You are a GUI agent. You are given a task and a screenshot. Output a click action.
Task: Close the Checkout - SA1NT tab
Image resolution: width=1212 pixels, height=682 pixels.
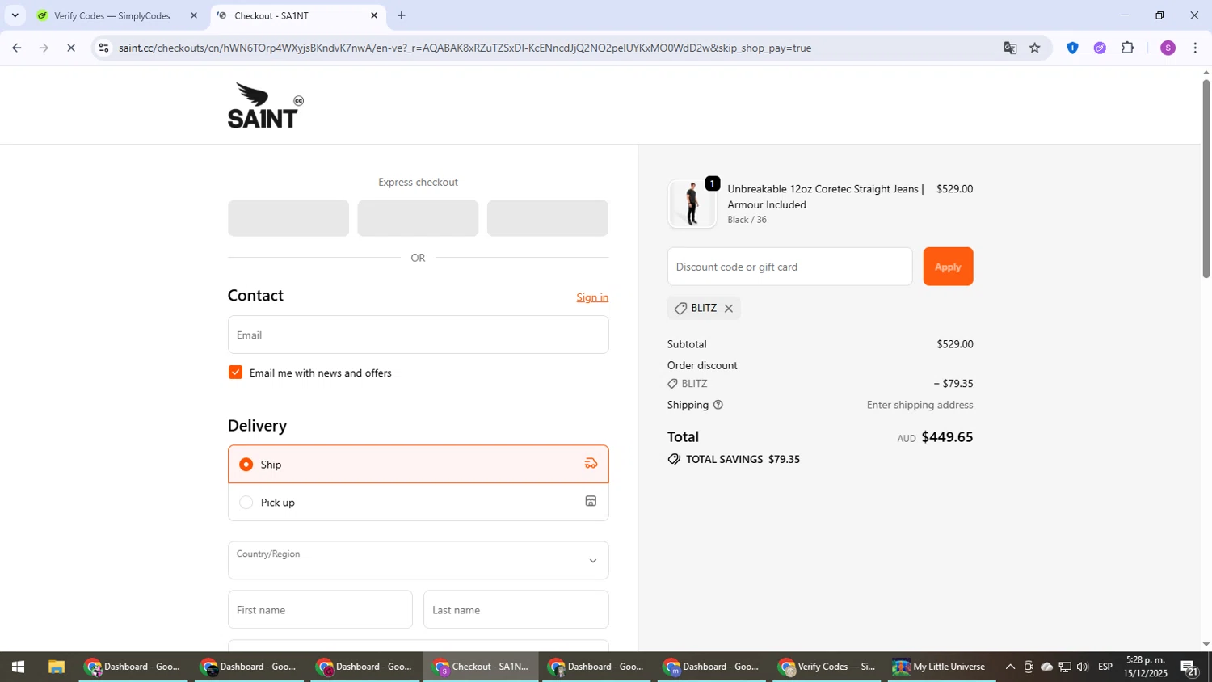pos(374,15)
